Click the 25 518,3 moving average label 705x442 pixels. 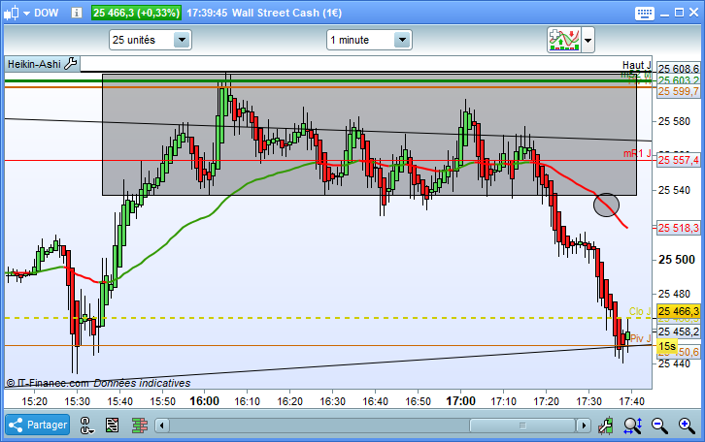(679, 228)
